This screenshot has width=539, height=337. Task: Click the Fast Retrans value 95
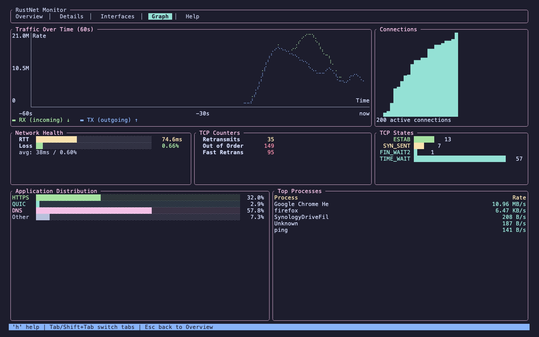click(271, 152)
